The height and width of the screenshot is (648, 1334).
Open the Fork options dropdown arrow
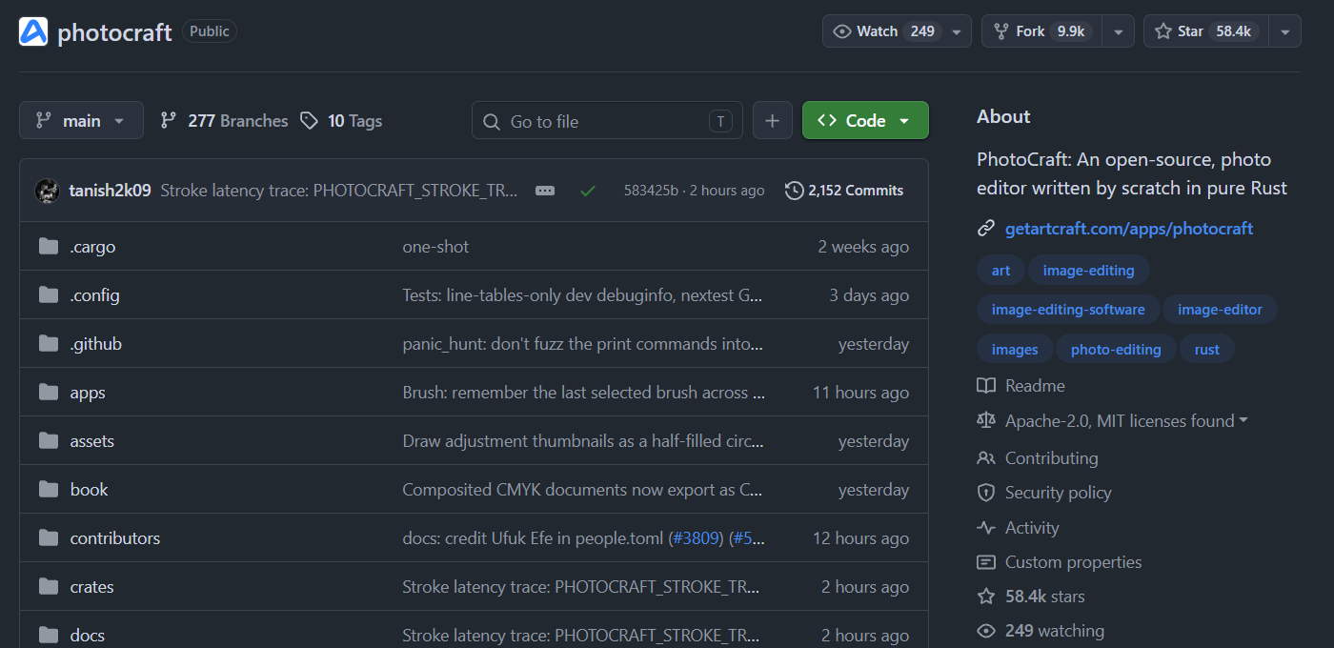click(1119, 31)
